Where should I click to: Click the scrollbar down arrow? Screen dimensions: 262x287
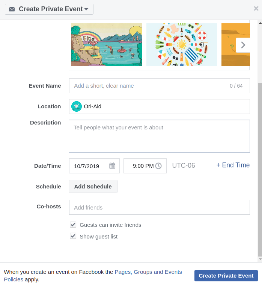pyautogui.click(x=260, y=259)
